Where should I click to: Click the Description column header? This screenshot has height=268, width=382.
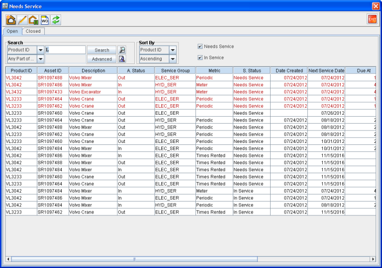click(x=94, y=70)
